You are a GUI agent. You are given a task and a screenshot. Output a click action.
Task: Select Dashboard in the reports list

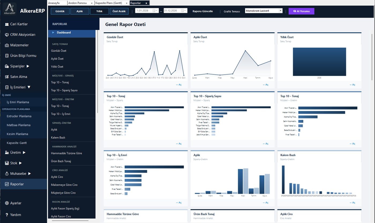click(72, 32)
